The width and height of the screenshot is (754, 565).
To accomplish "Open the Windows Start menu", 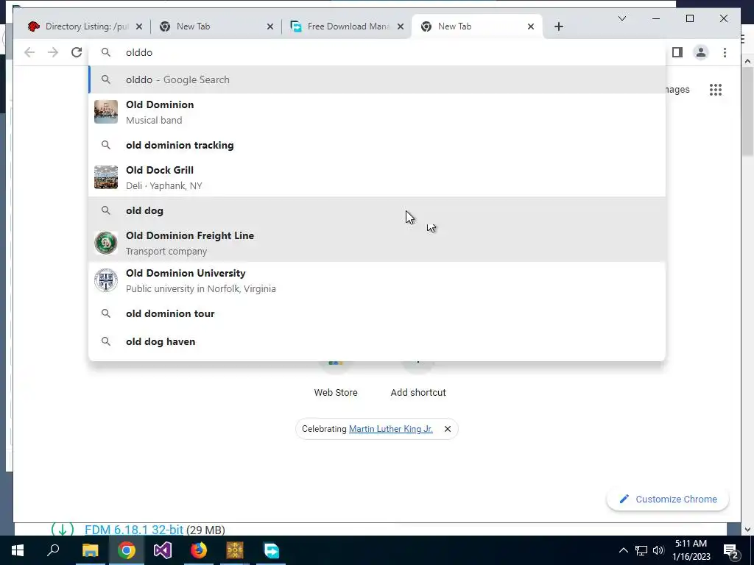I will click(18, 550).
